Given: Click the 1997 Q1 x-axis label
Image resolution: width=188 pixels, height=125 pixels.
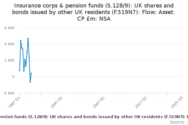Looking at the screenshot, I should [57, 102].
